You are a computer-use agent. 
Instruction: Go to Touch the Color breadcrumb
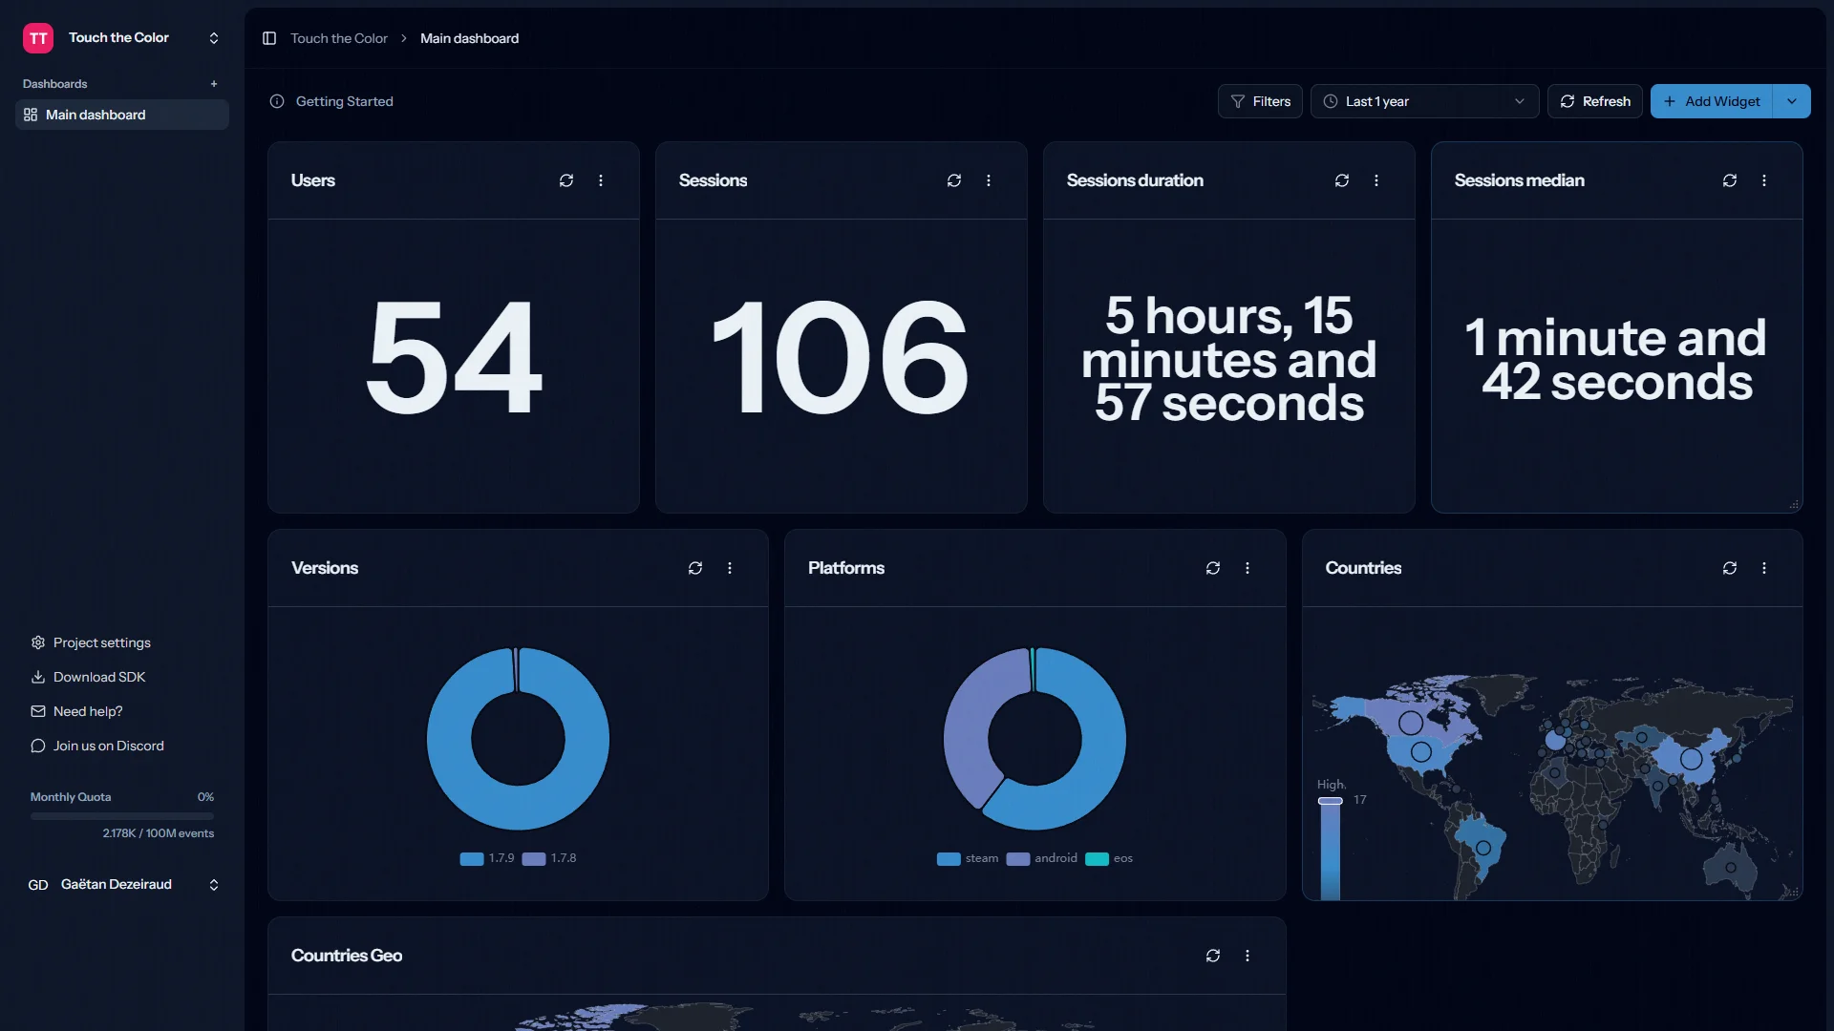[339, 38]
